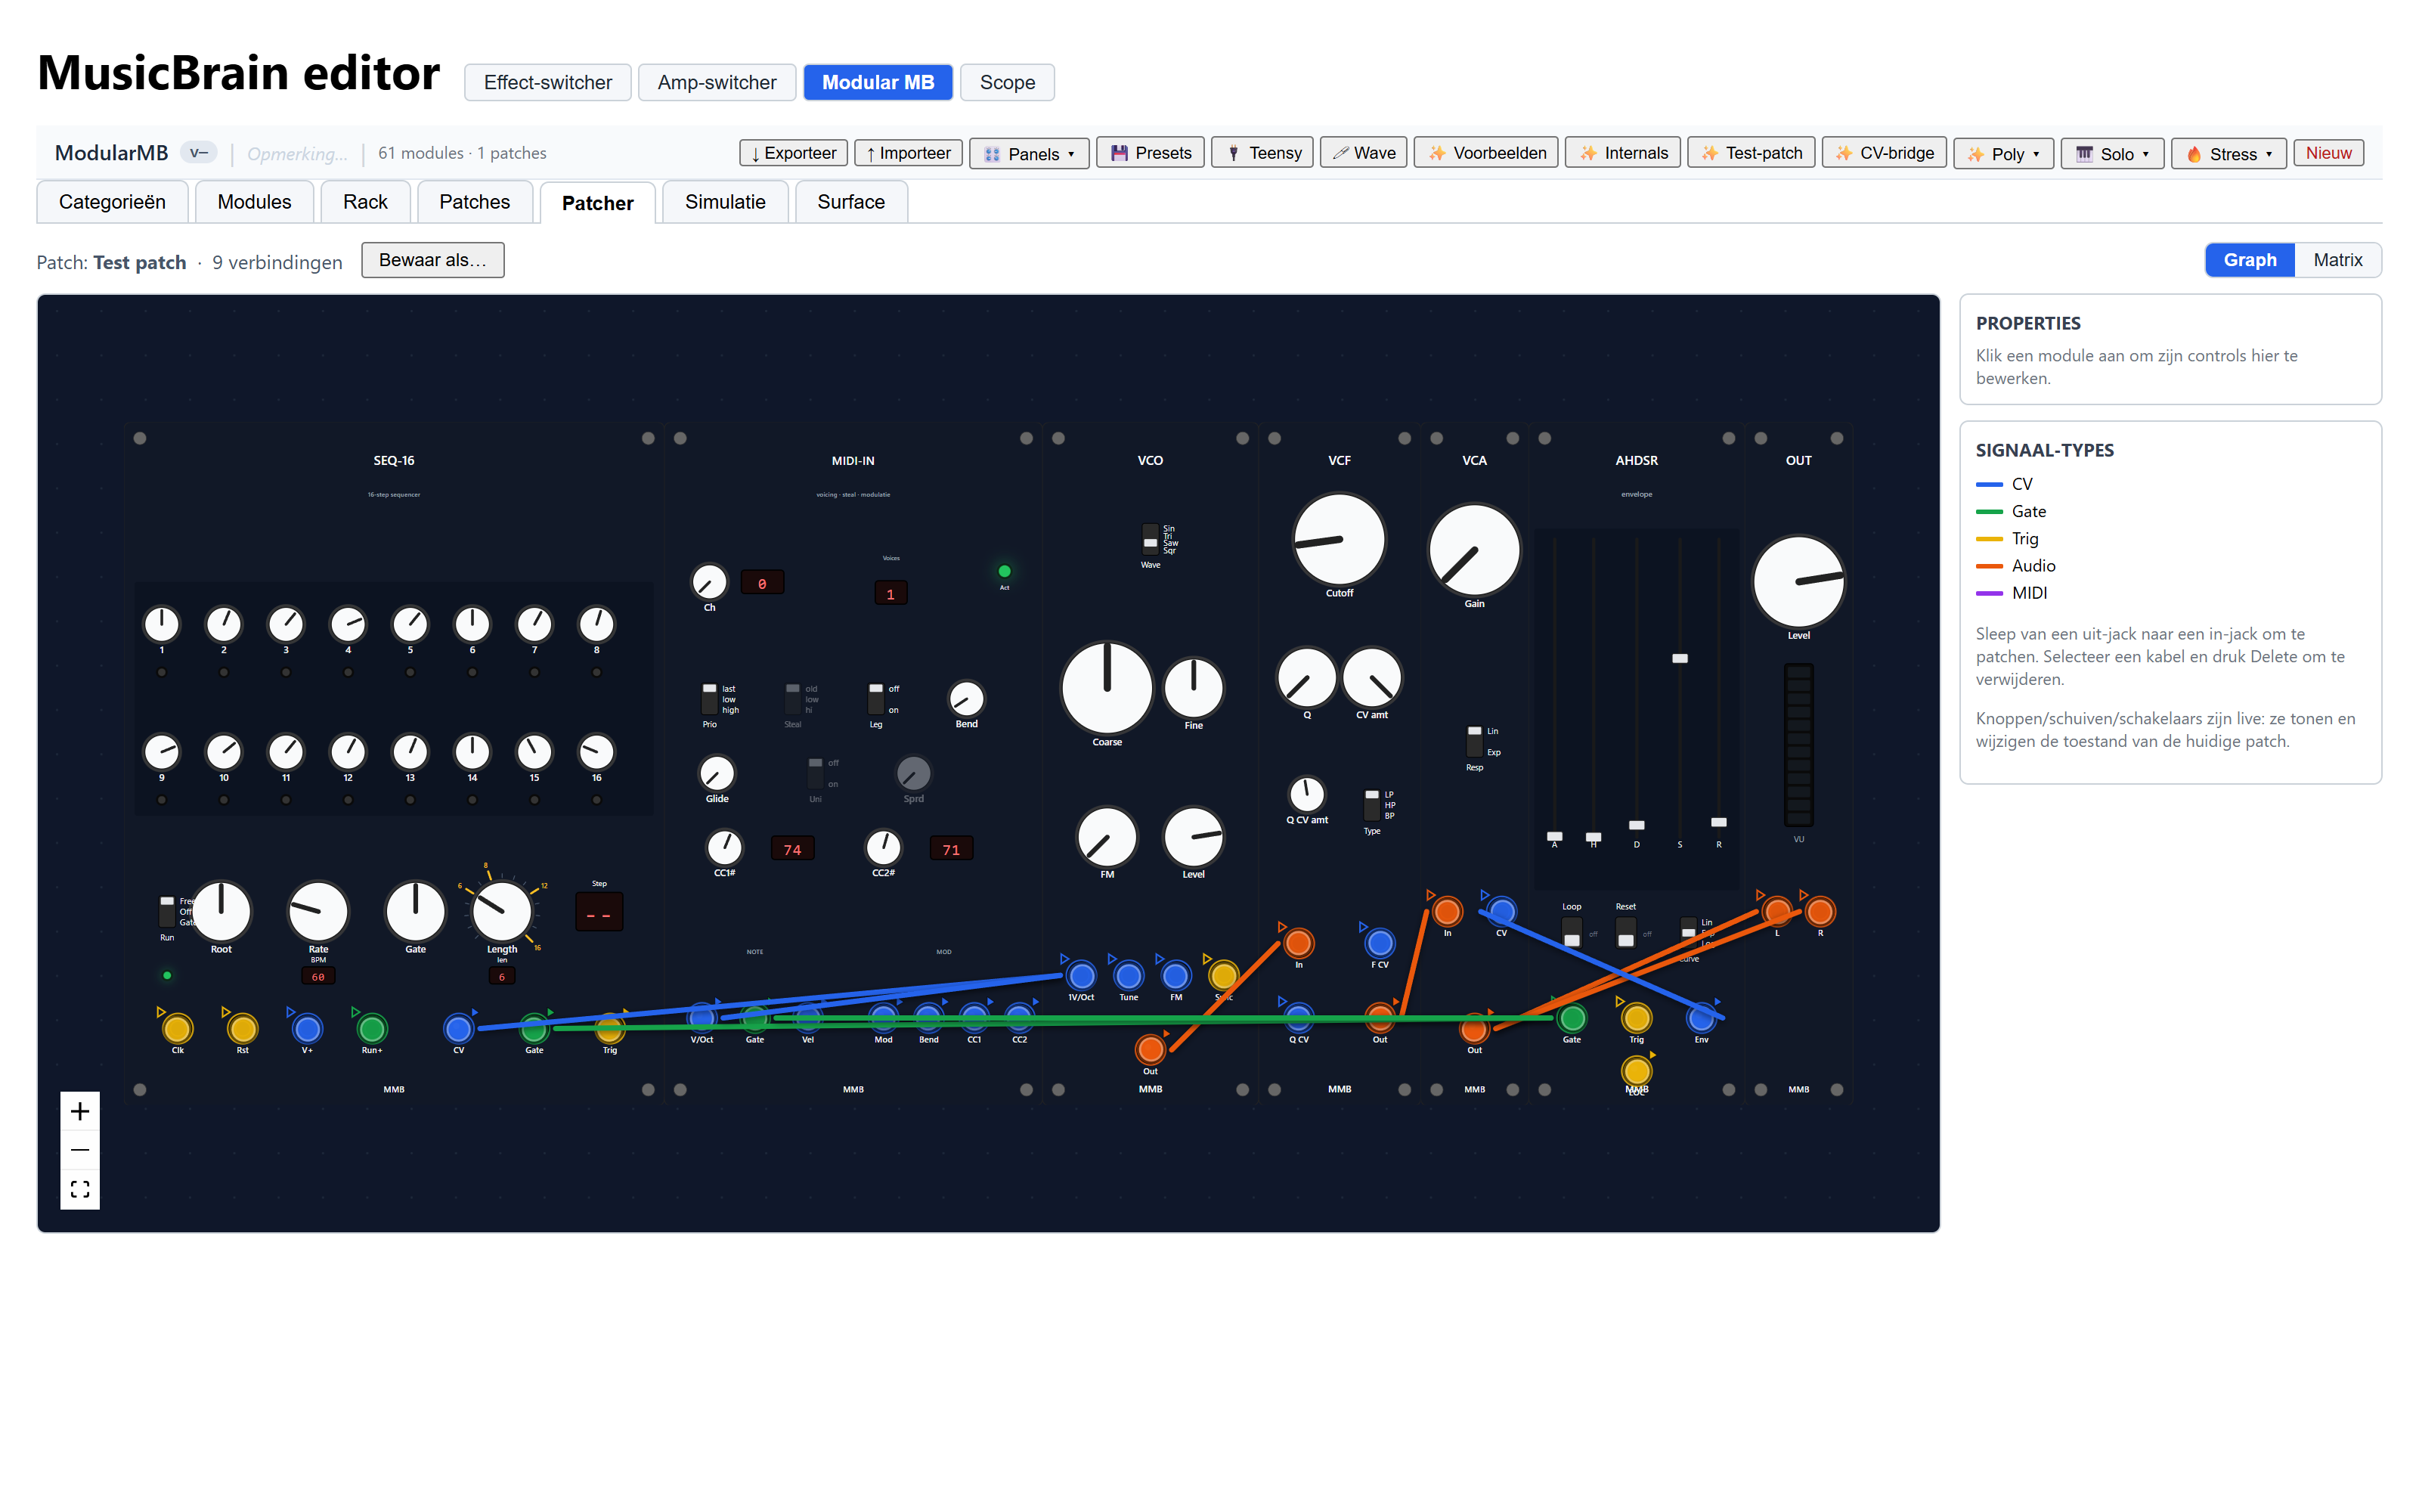
Task: Flip the SEQ-16 Run mode switch
Action: click(167, 912)
